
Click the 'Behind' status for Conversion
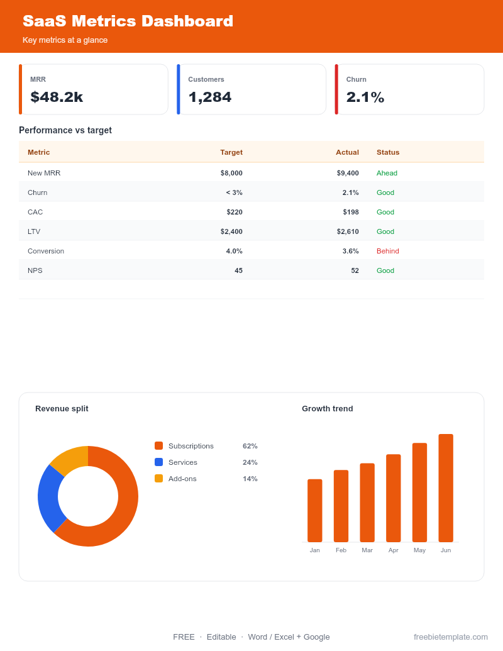(x=388, y=251)
